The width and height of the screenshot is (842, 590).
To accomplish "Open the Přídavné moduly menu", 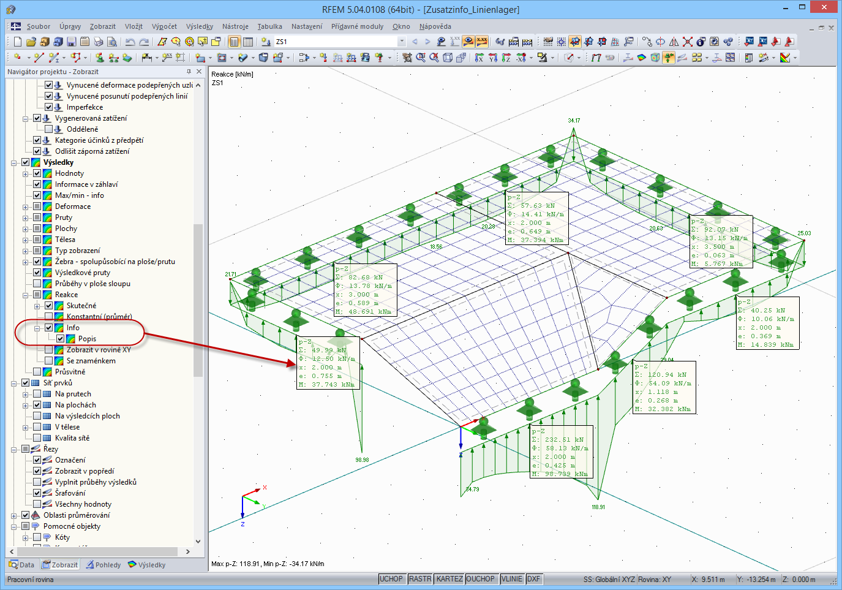I will [358, 26].
